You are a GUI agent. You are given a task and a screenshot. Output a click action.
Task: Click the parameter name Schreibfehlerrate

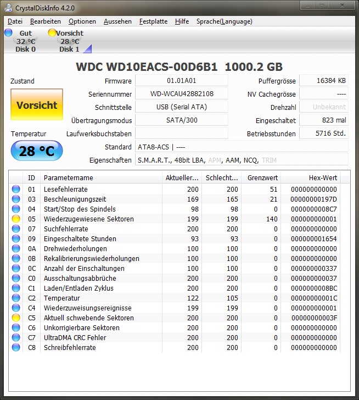[70, 348]
